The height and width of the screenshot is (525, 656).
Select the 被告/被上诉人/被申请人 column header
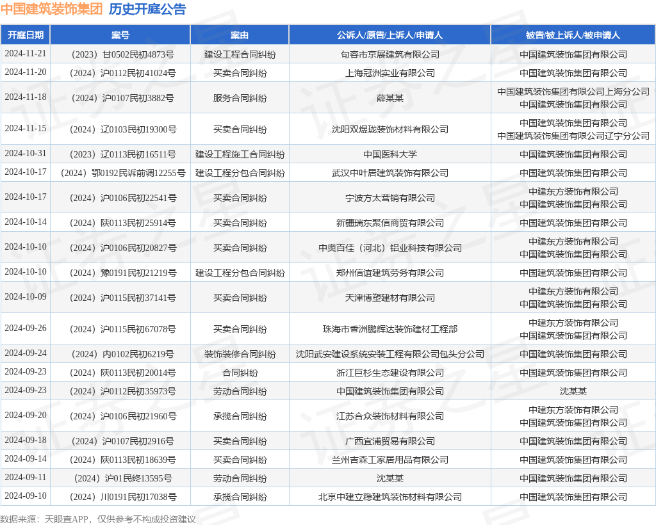573,35
